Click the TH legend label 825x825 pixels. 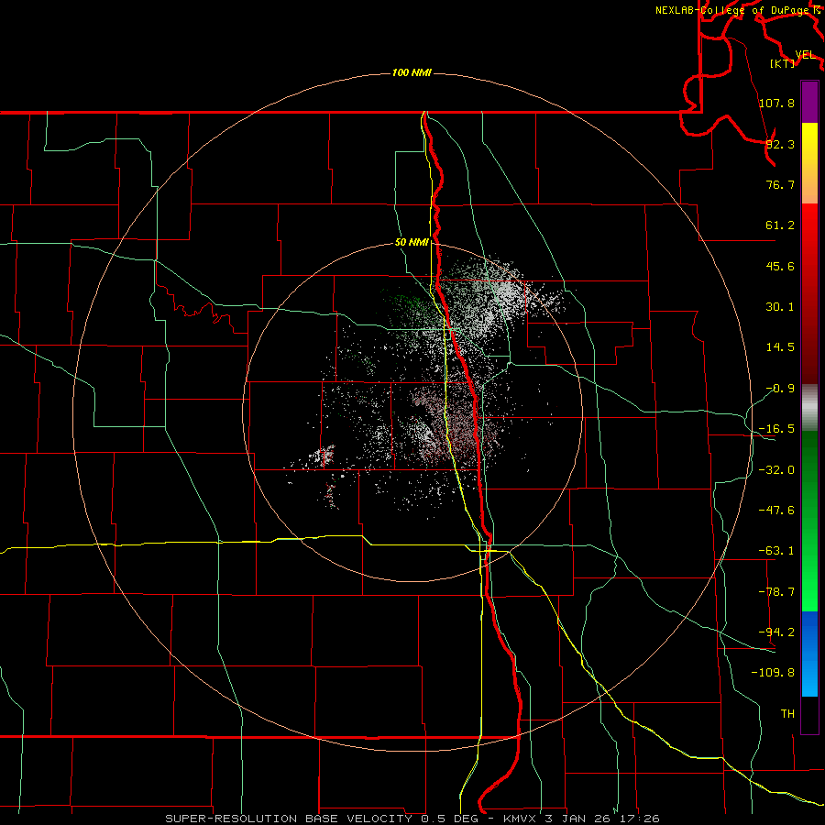[787, 713]
